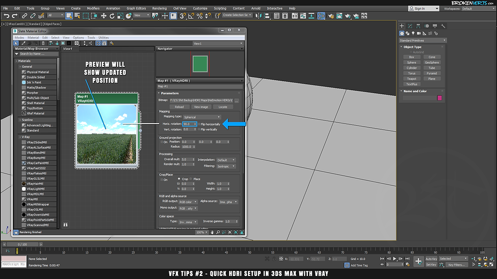Screen dimensions: 497x279
Task: Toggle the 3D Snaps tool
Action: click(183, 16)
